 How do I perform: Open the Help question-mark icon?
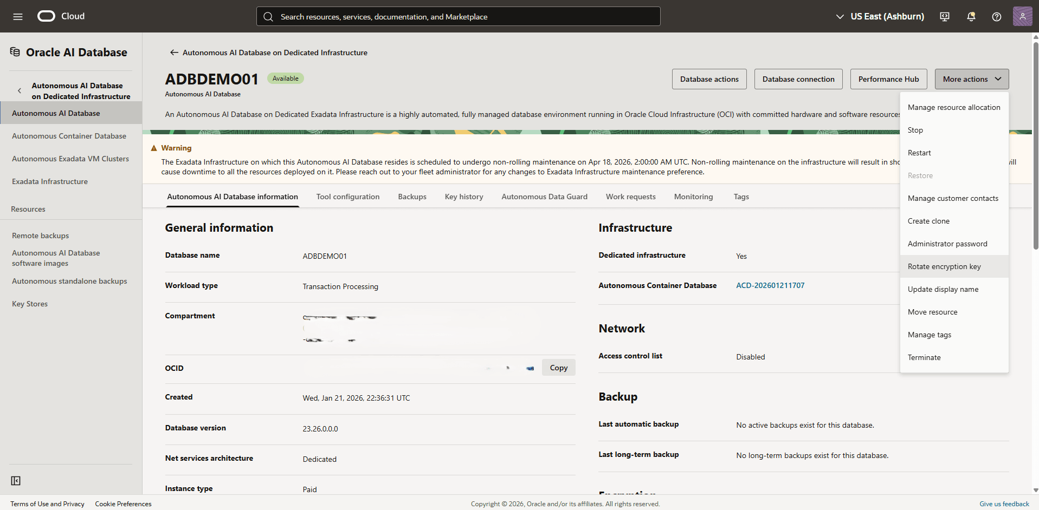coord(996,16)
